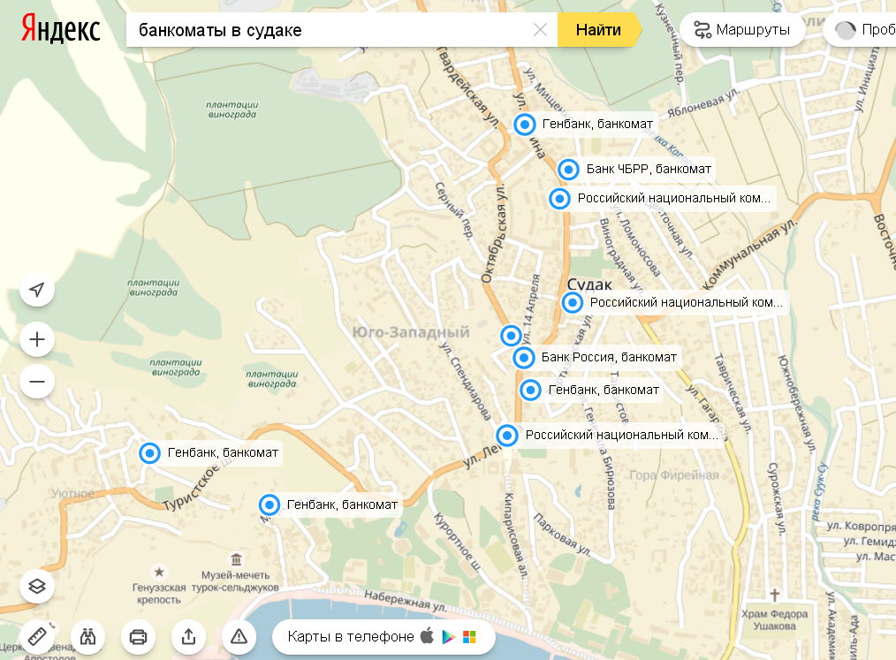The image size is (896, 660).
Task: Click the Карты в телефоне label
Action: tap(351, 636)
